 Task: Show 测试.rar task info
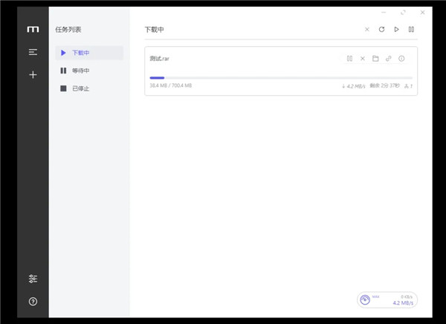(x=401, y=59)
